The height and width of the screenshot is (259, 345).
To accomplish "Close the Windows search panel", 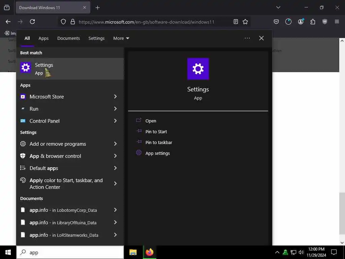I will (x=261, y=38).
